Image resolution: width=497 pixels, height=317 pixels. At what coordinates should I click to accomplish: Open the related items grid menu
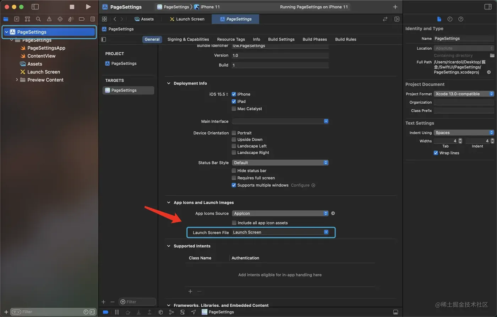[104, 19]
